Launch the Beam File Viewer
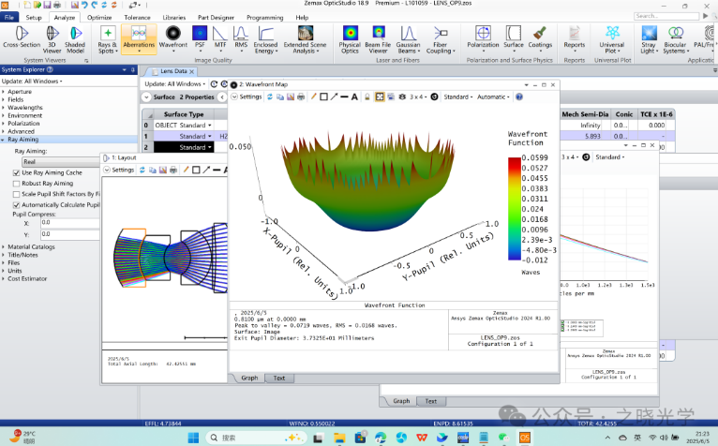The width and height of the screenshot is (718, 446). click(x=380, y=36)
